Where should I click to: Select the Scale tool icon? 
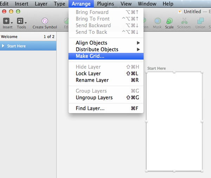click(x=170, y=21)
